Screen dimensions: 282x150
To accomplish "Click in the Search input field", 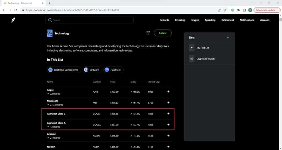I will coord(90,20).
